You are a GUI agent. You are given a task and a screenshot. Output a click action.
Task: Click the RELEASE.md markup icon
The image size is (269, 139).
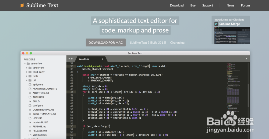click(x=30, y=131)
